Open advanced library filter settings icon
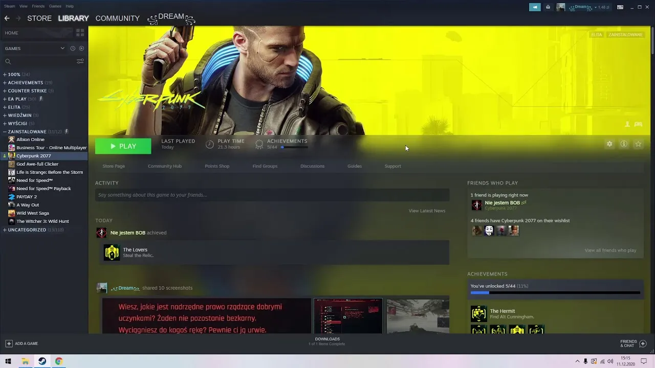The width and height of the screenshot is (655, 368). (x=80, y=61)
